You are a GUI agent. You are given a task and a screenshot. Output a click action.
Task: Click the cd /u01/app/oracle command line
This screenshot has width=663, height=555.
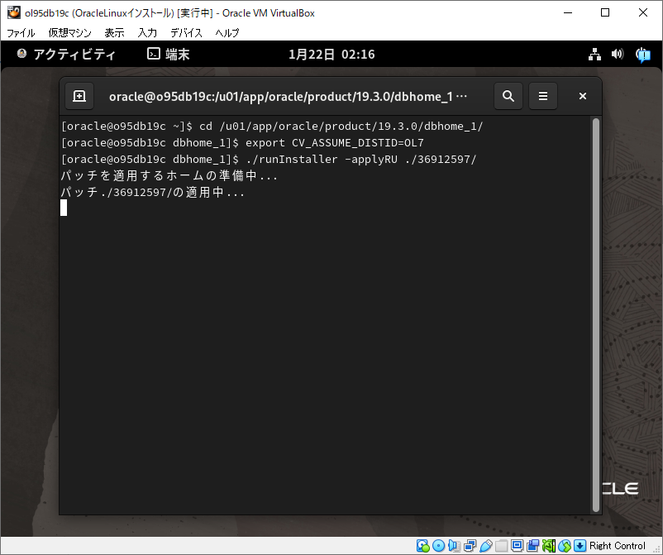272,126
